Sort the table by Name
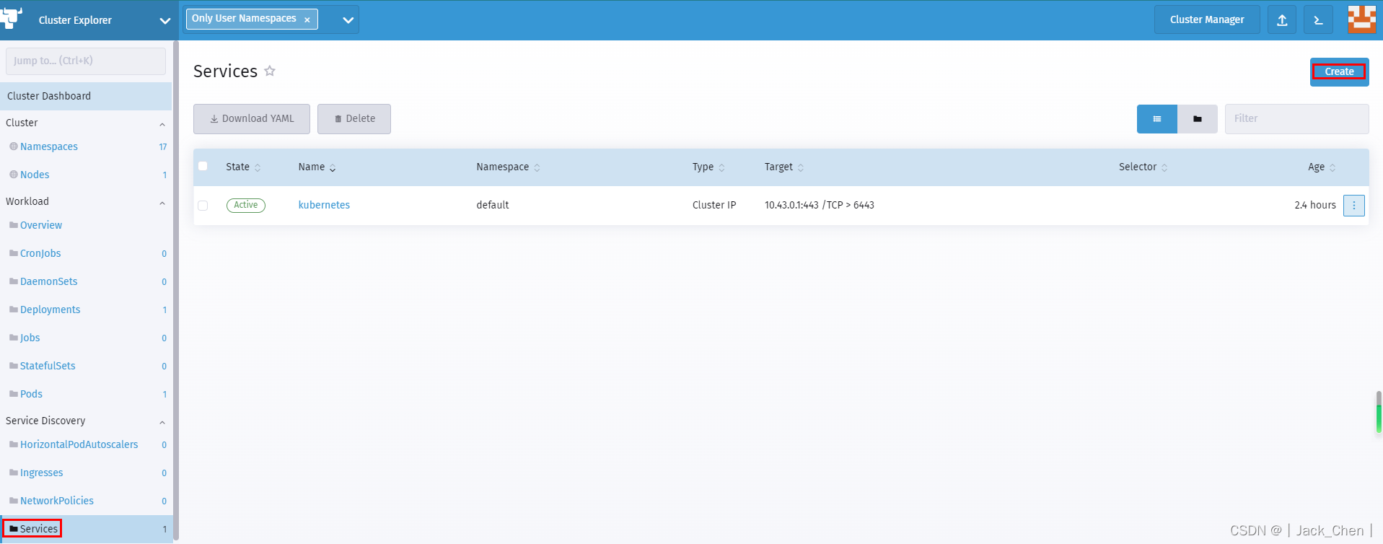Screen dimensions: 1383x544 [317, 167]
